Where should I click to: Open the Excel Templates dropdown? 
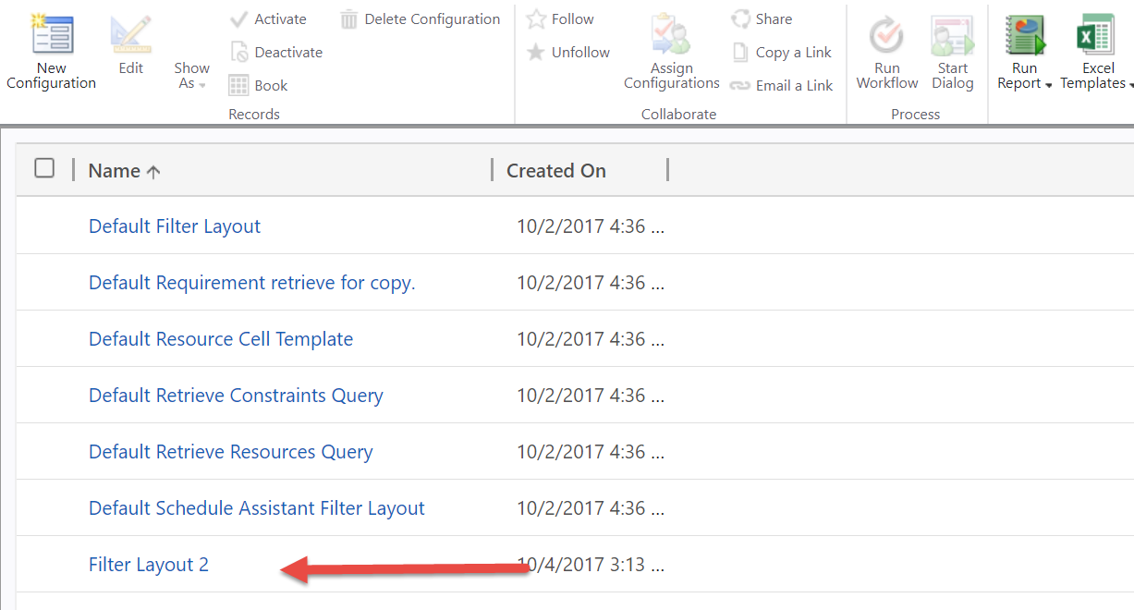click(x=1098, y=76)
